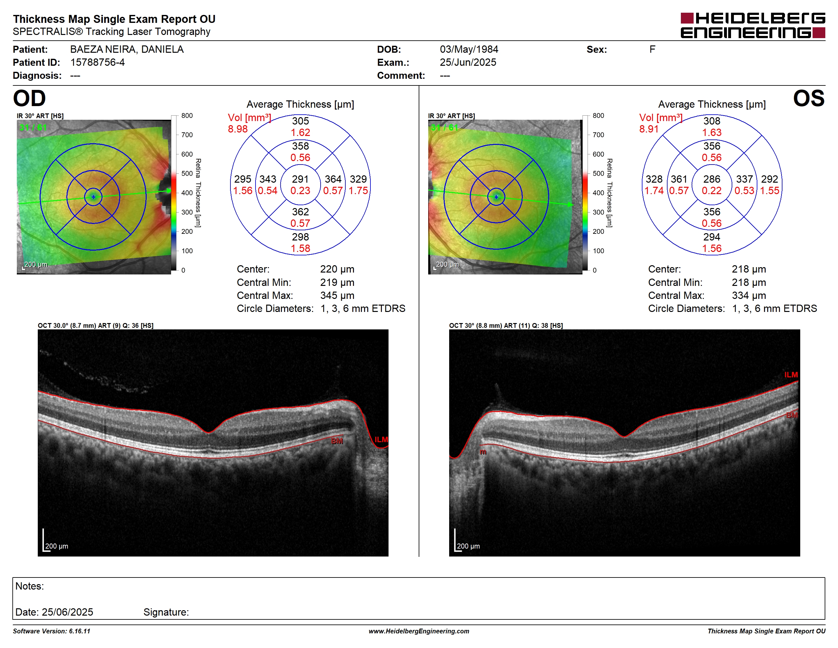Click the OS eye heading
Image resolution: width=838 pixels, height=648 pixels.
click(x=809, y=98)
